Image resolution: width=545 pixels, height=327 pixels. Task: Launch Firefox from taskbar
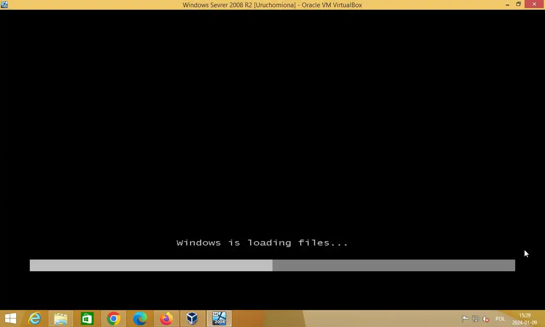166,318
